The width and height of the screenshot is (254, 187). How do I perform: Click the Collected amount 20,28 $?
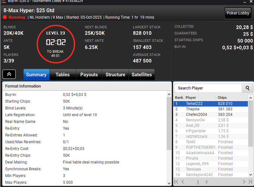pyautogui.click(x=244, y=27)
